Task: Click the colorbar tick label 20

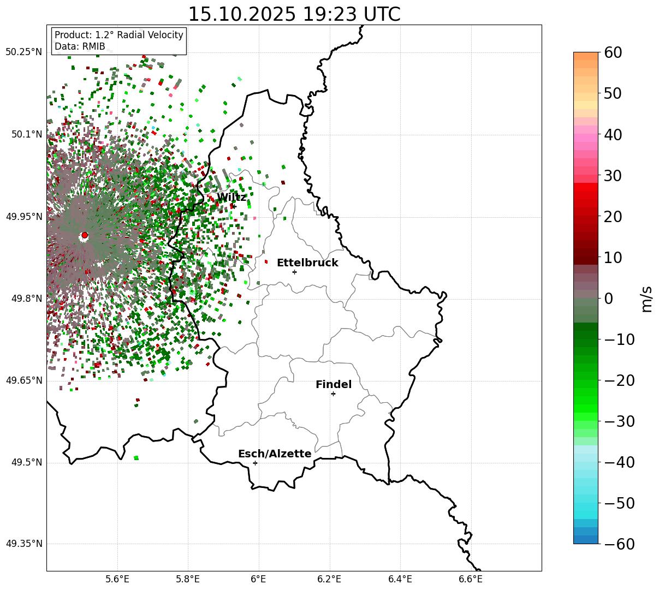Action: 613,217
